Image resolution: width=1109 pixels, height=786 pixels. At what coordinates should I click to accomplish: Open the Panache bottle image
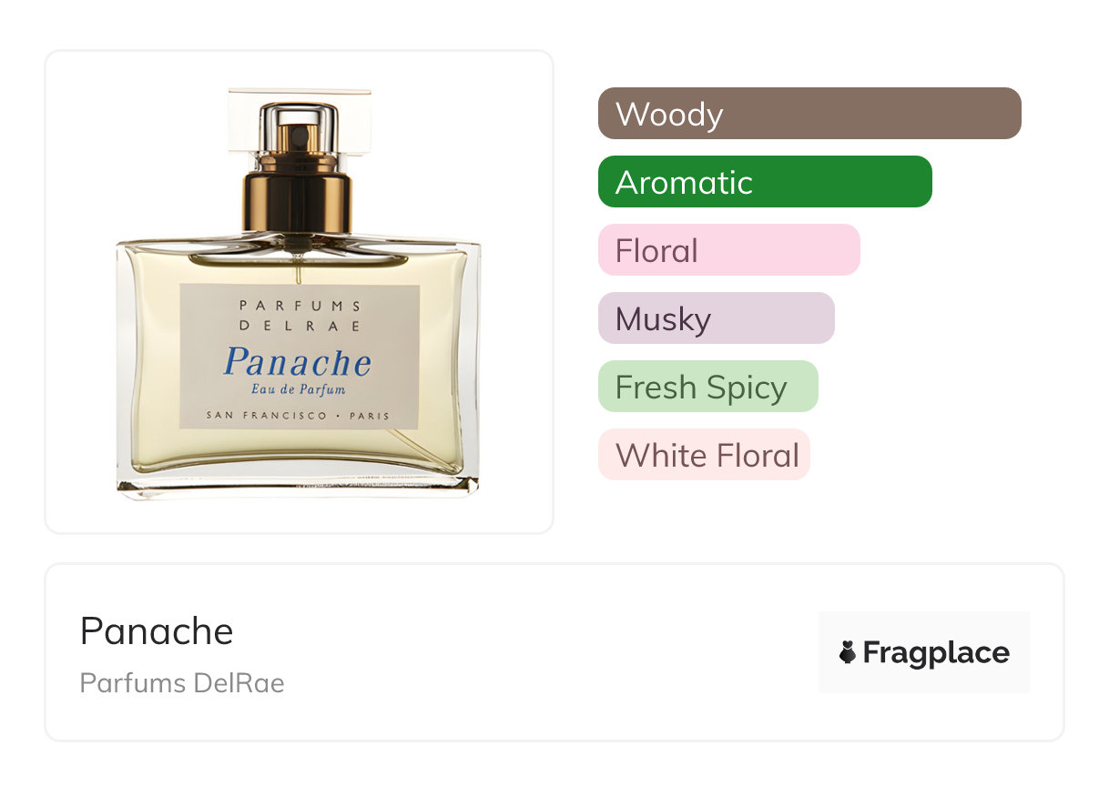pyautogui.click(x=299, y=293)
